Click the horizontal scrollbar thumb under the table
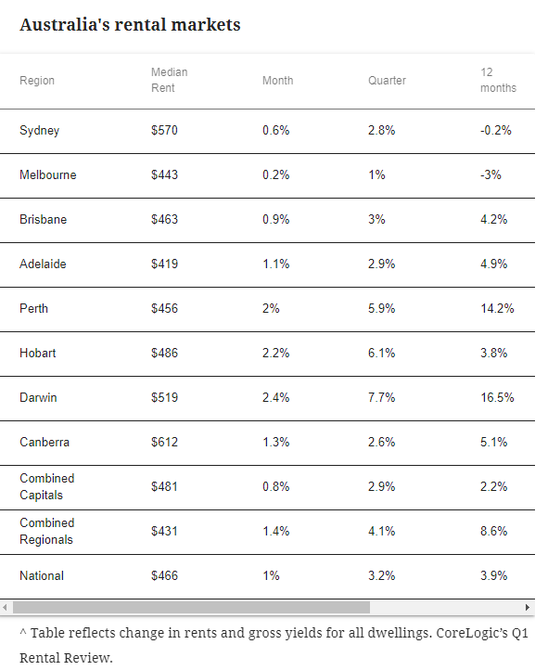Screen dimensions: 548x670 tap(191, 607)
